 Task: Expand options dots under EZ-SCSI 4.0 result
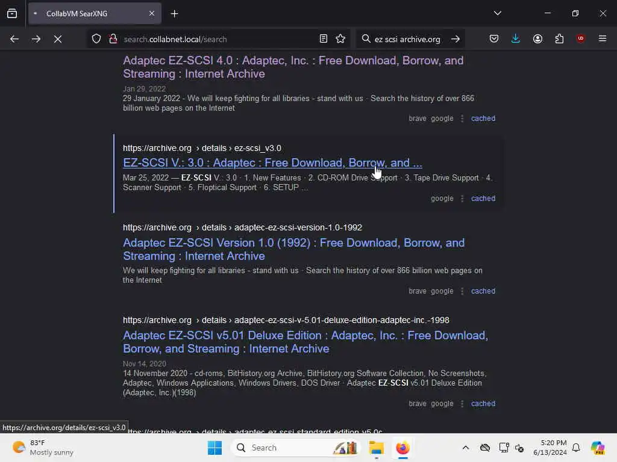tap(462, 119)
